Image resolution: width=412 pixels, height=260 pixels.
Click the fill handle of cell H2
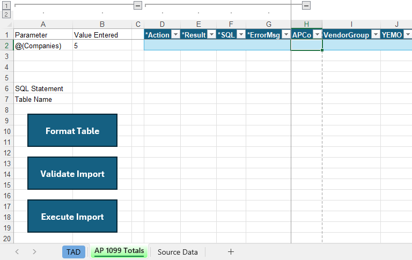322,50
